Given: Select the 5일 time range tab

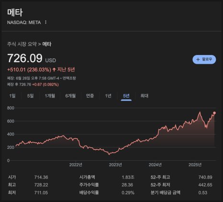Looking at the screenshot, I should click(x=30, y=96).
